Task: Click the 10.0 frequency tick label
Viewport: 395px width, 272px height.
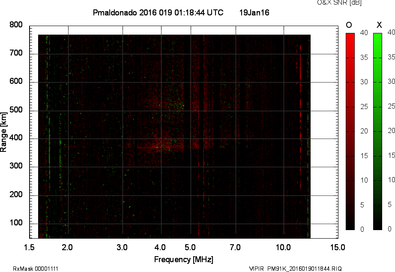Action: coord(284,247)
